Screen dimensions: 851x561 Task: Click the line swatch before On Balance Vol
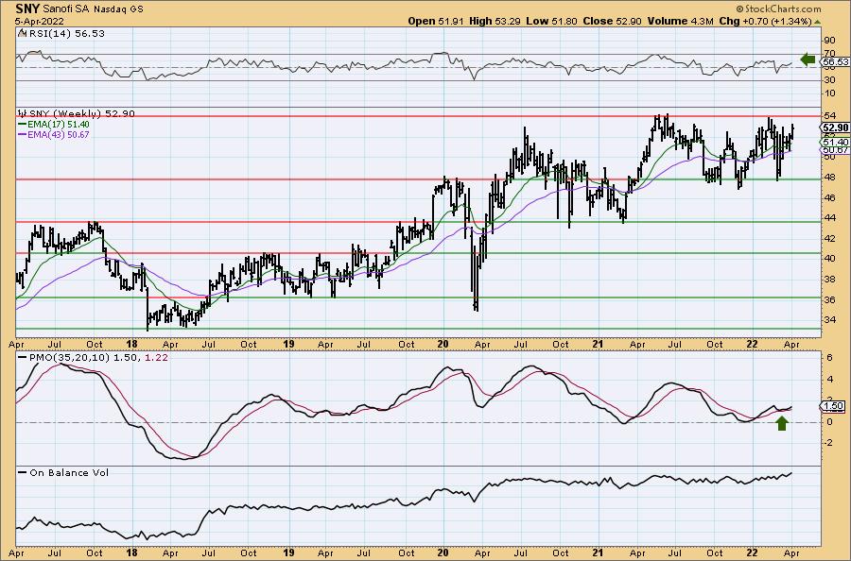pos(23,473)
